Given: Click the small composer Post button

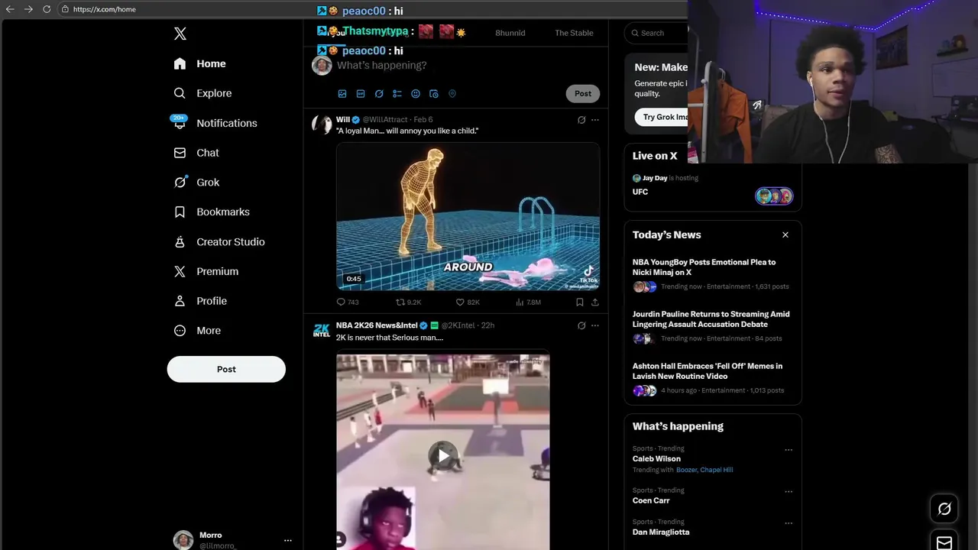Looking at the screenshot, I should pos(583,93).
